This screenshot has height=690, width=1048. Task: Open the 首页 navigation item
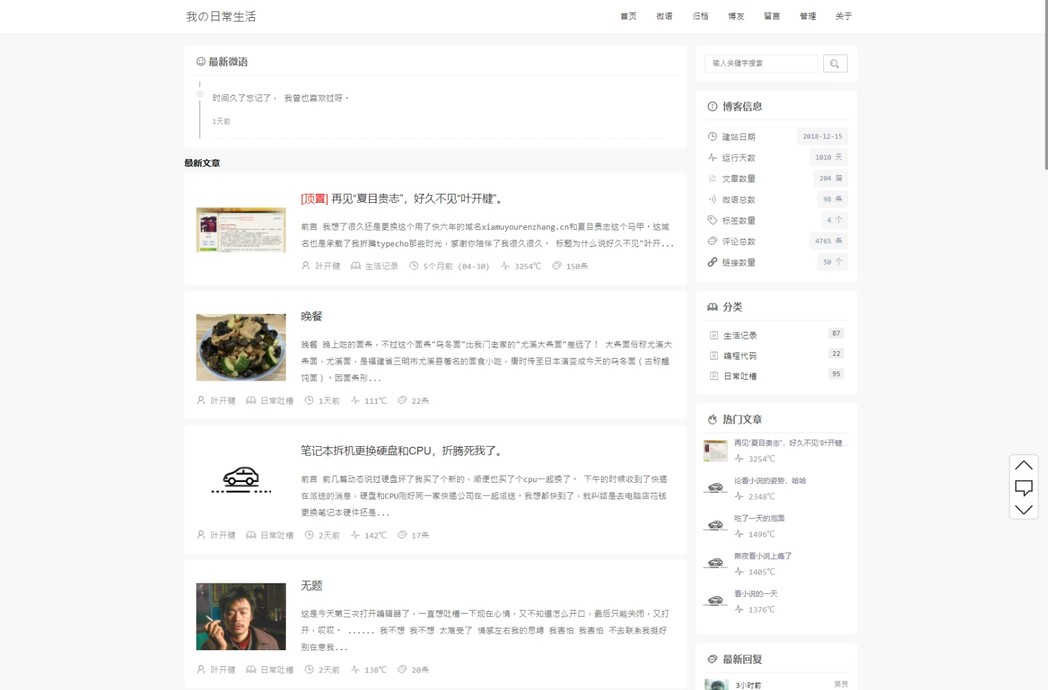point(628,17)
